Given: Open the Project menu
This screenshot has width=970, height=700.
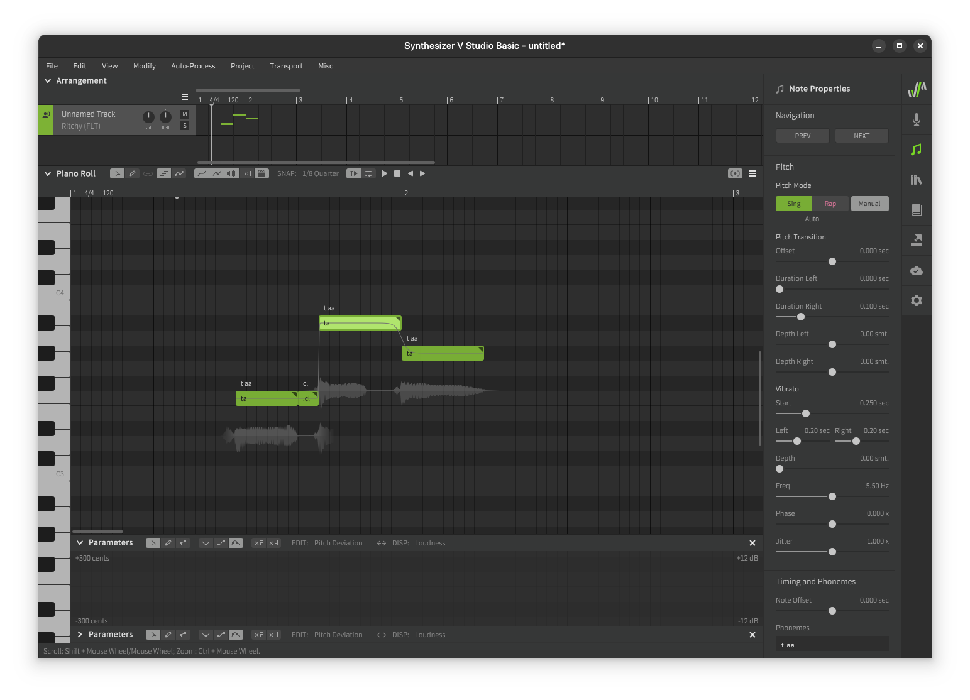Looking at the screenshot, I should coord(243,66).
